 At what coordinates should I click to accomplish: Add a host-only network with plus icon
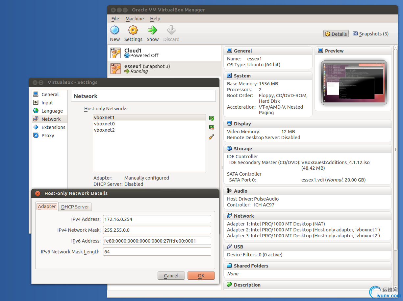click(x=212, y=118)
